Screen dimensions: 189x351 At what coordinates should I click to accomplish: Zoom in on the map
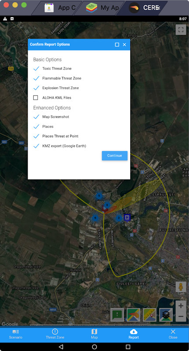click(181, 306)
